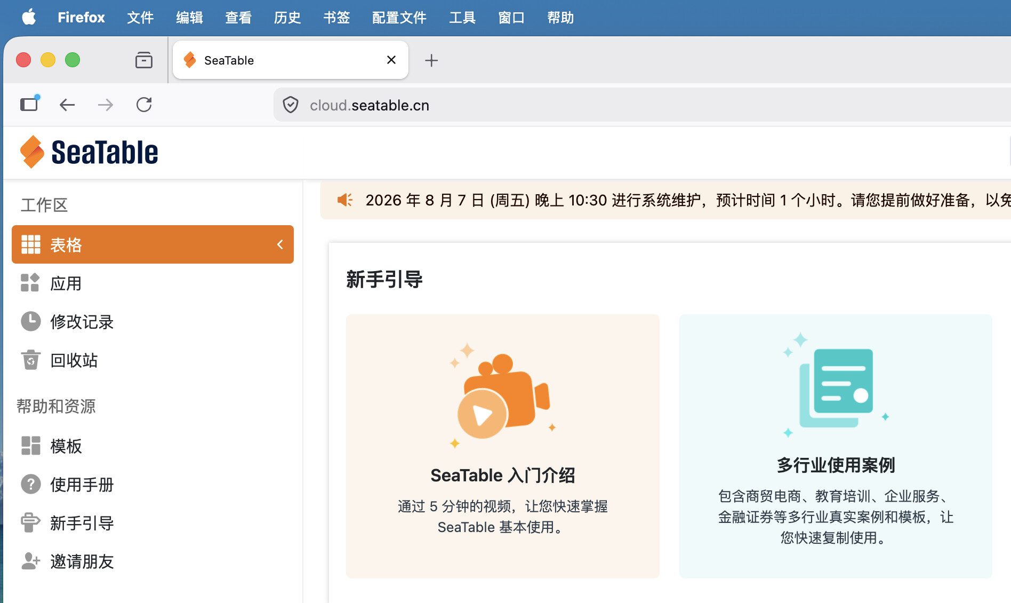Screen dimensions: 1011x603
Task: Open the SeaTable 入门介绍 card
Action: point(503,446)
